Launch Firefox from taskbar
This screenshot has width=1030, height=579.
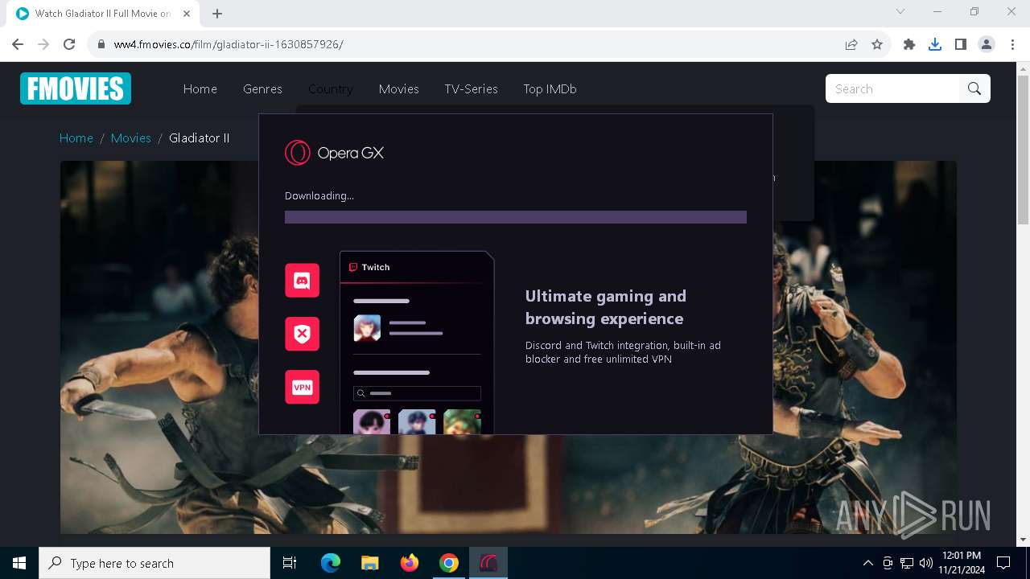point(410,563)
